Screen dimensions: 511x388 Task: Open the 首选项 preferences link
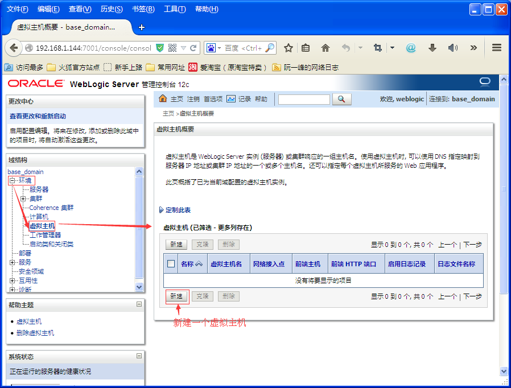pos(213,99)
